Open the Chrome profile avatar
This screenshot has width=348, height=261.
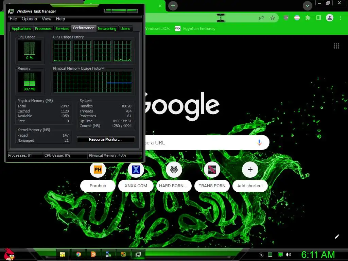pos(330,18)
